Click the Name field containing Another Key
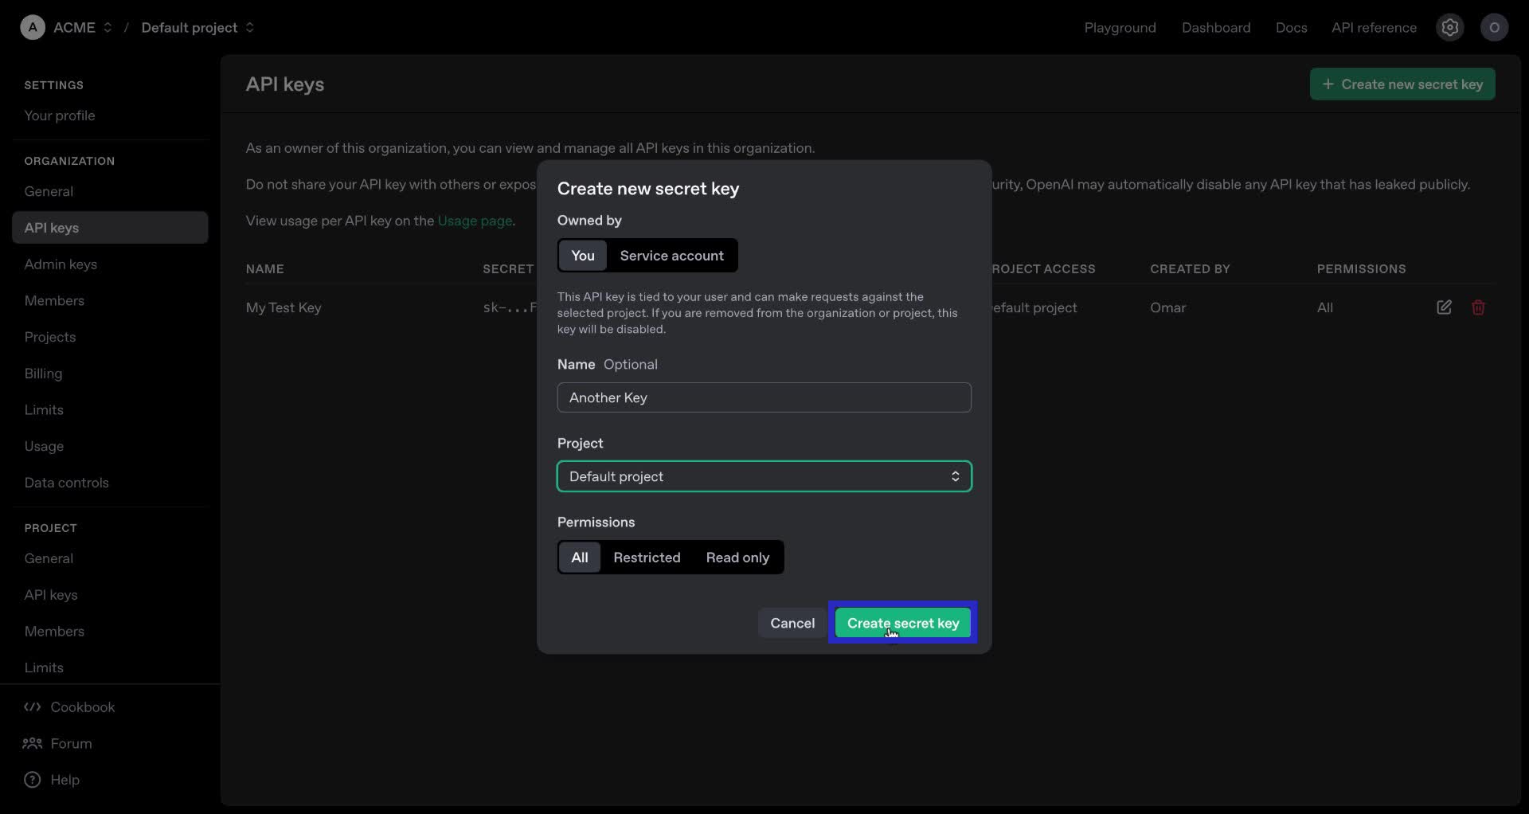This screenshot has height=814, width=1529. [x=764, y=397]
